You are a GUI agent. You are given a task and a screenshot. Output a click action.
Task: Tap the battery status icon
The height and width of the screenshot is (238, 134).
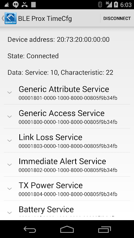pyautogui.click(x=116, y=4)
